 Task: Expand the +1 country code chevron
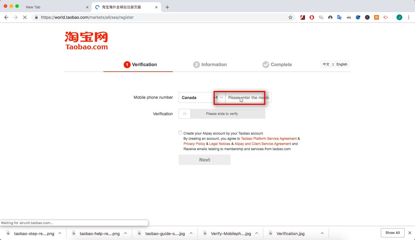tap(221, 98)
